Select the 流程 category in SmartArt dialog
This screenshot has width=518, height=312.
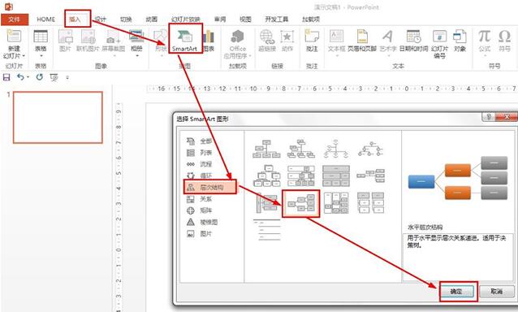(x=200, y=164)
